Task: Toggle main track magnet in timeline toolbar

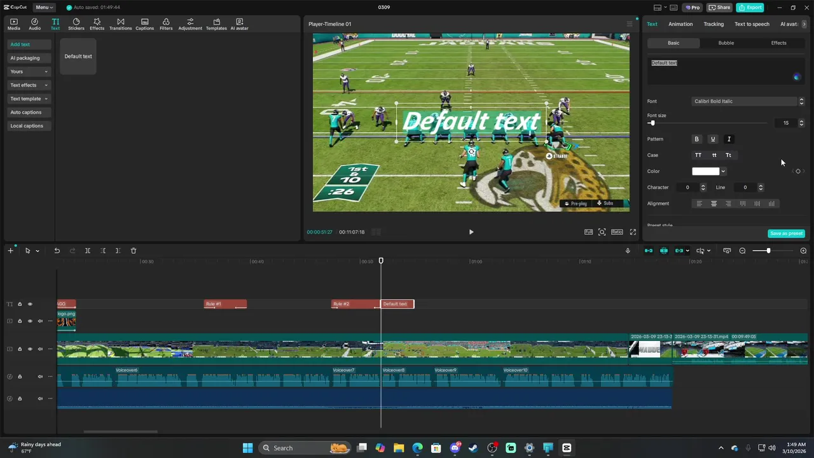Action: tap(648, 251)
